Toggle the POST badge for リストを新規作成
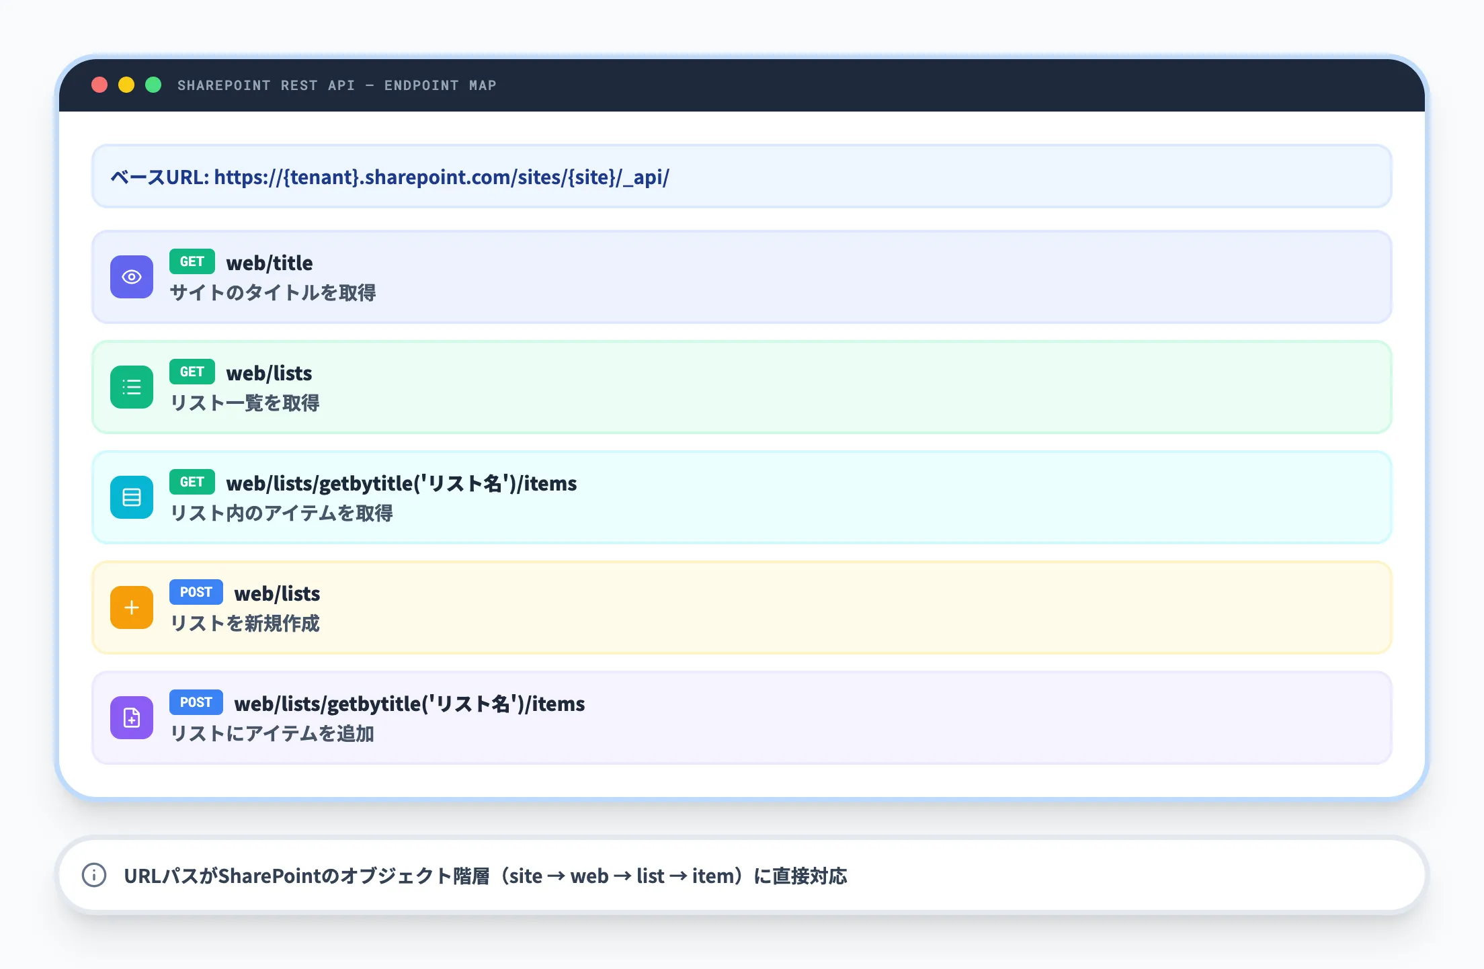 (x=196, y=592)
